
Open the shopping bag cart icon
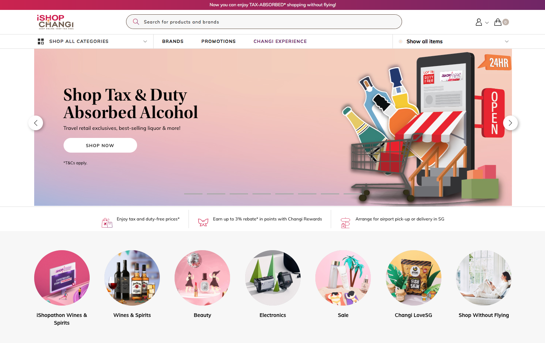tap(498, 22)
